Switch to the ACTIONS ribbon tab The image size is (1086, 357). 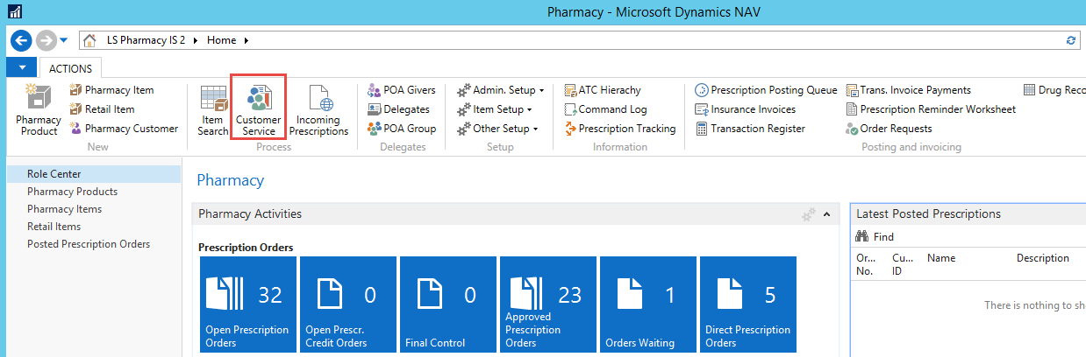pos(70,68)
